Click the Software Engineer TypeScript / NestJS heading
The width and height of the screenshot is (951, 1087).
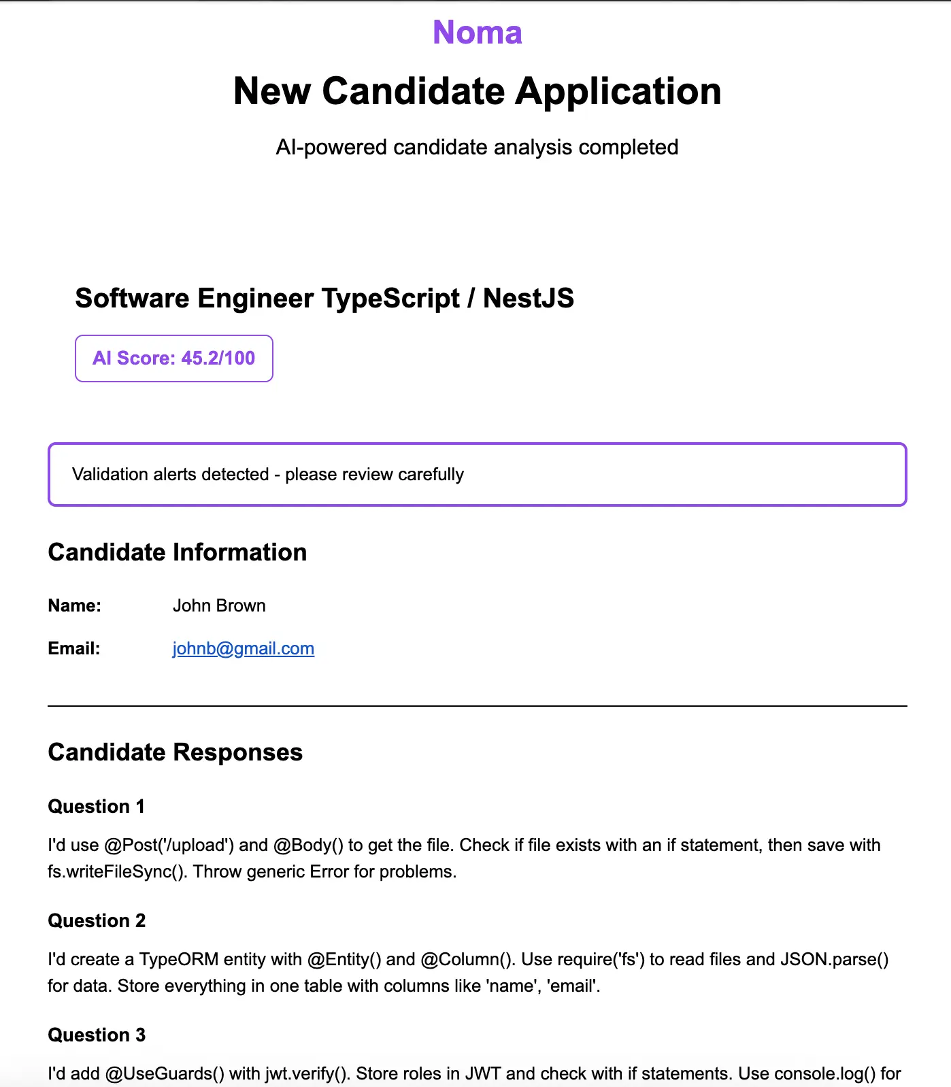324,299
